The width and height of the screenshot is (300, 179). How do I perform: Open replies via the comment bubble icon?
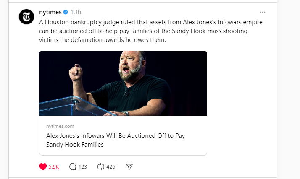(x=72, y=166)
